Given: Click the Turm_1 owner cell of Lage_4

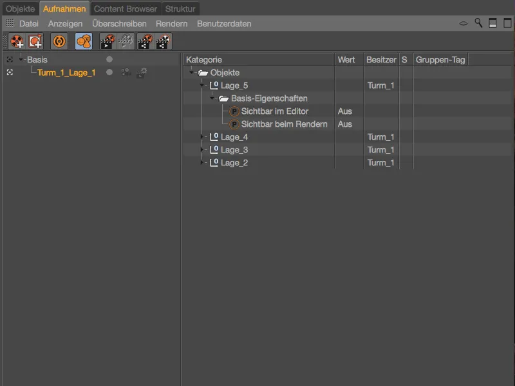Looking at the screenshot, I should coord(380,137).
